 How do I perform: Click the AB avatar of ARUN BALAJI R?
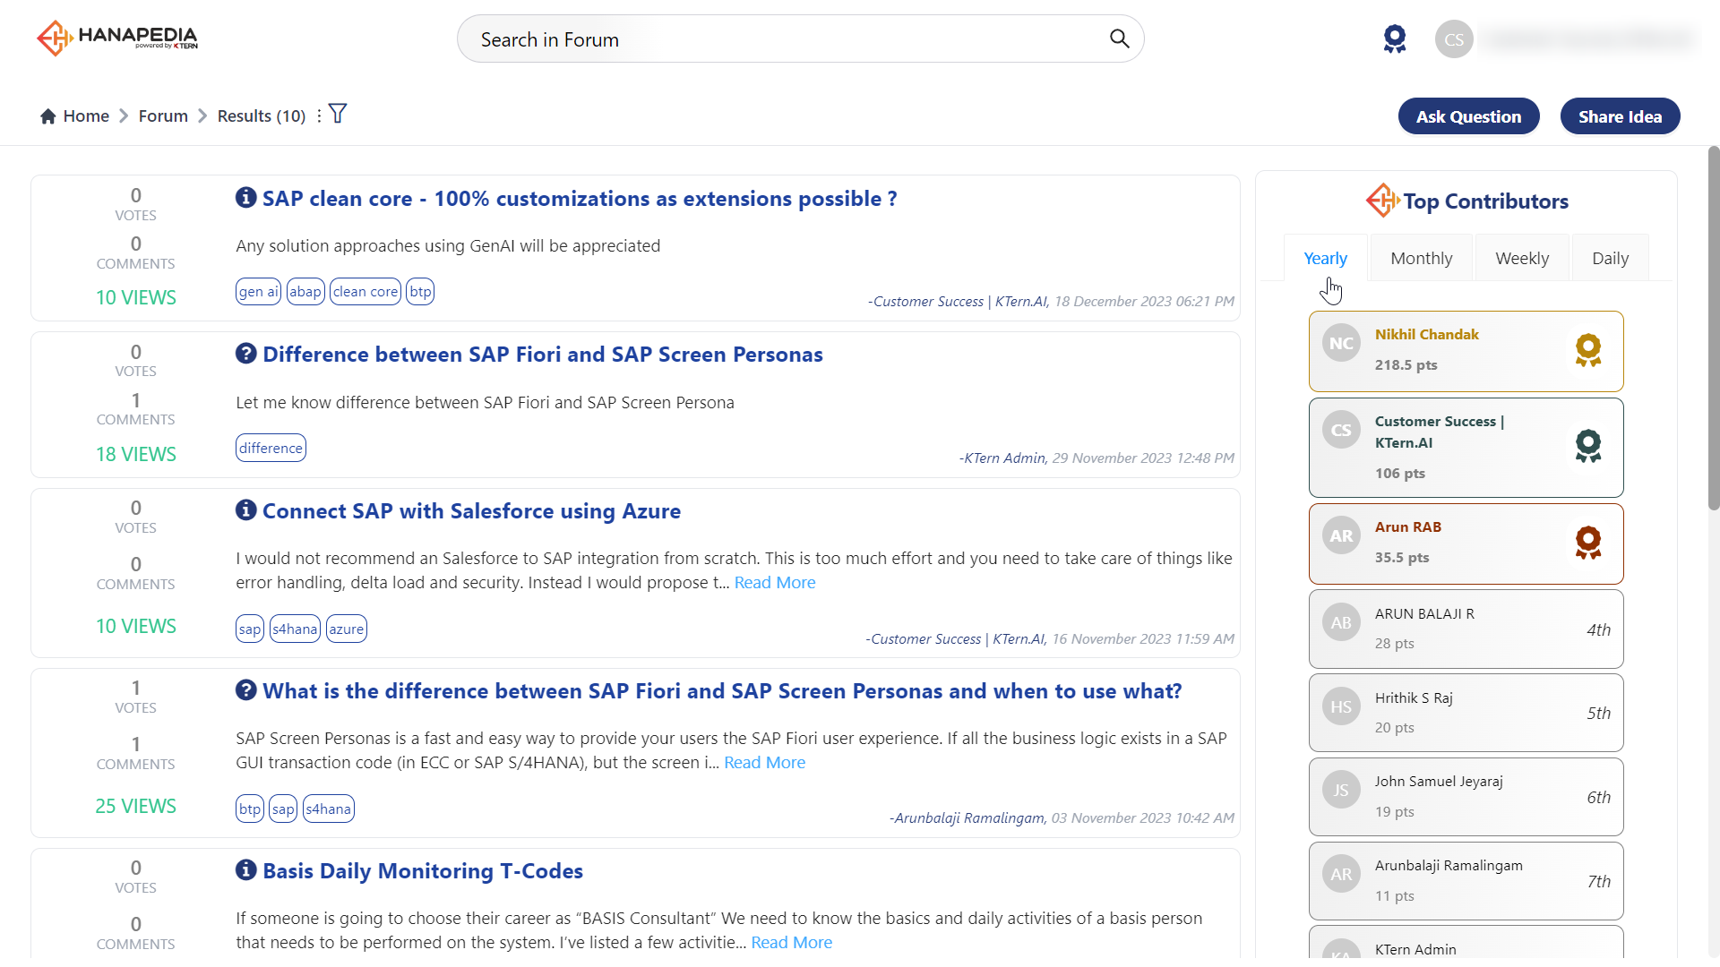[1341, 622]
